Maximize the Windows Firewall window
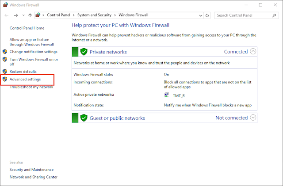The height and width of the screenshot is (186, 283). (260, 5)
